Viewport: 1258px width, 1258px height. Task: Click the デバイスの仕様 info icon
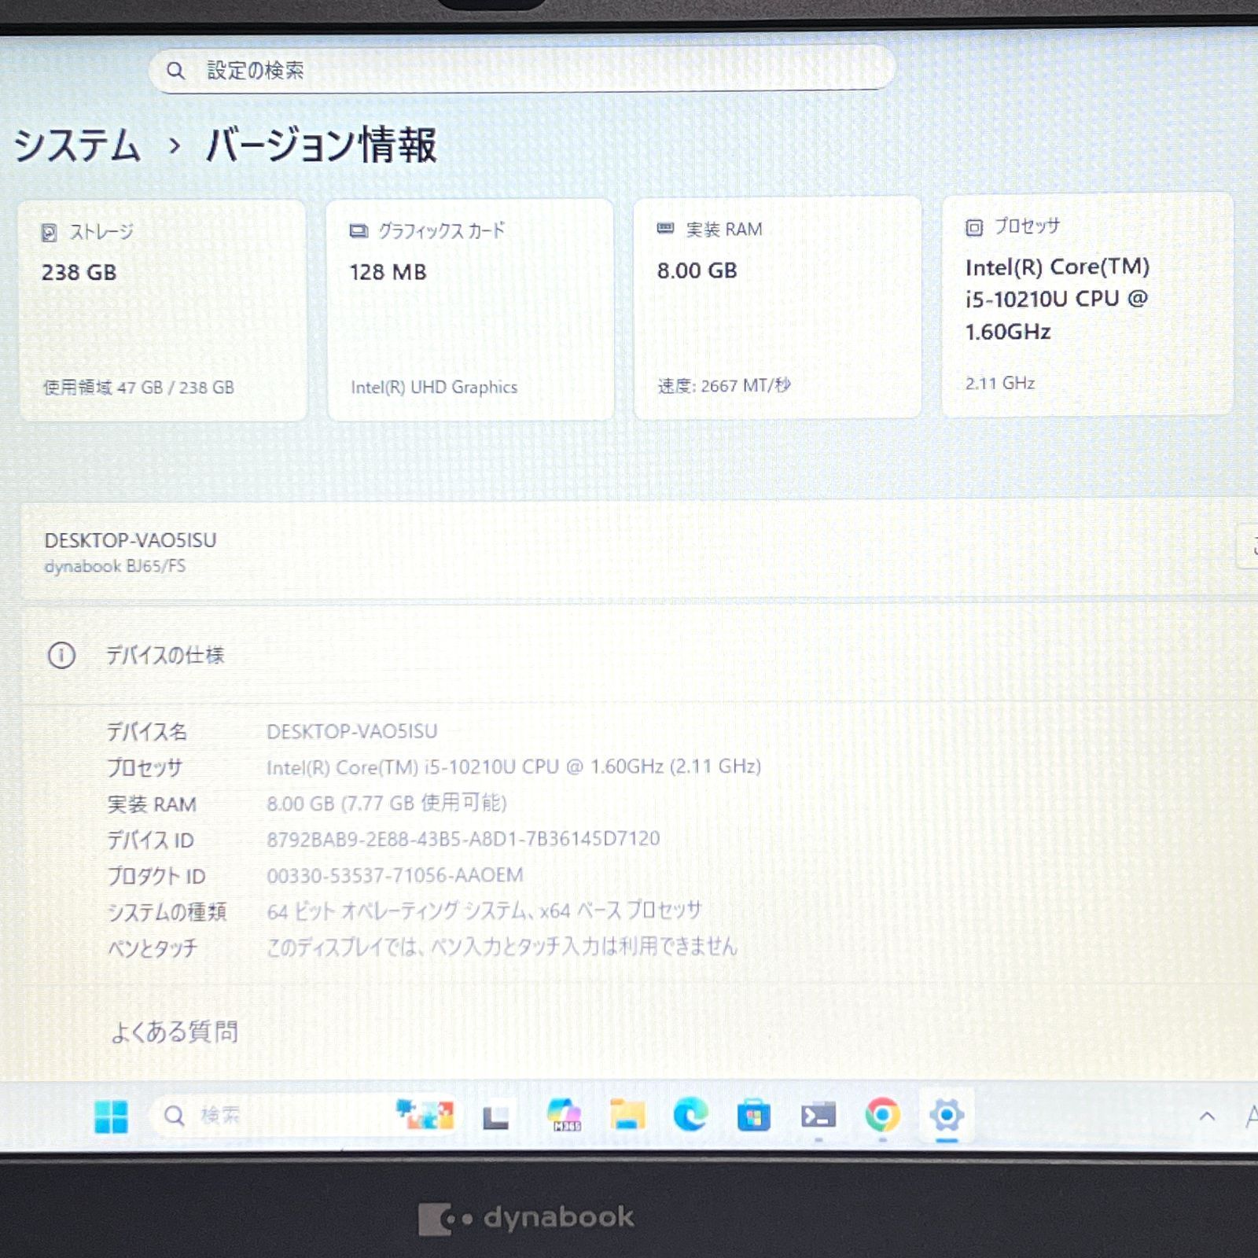pos(61,655)
